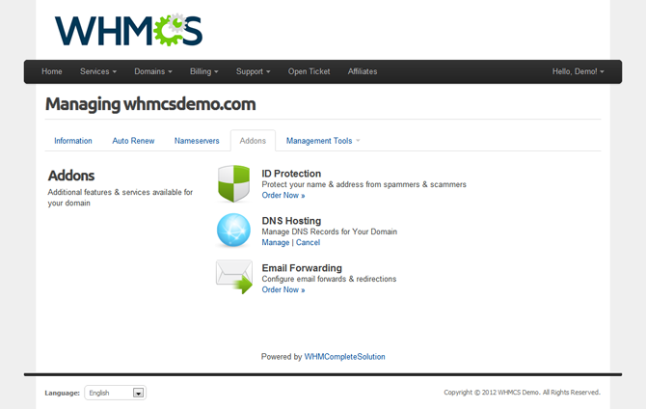Expand the Services menu

pos(98,71)
